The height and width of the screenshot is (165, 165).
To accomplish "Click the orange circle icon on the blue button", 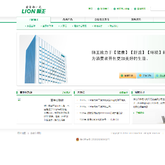I will tap(140, 76).
